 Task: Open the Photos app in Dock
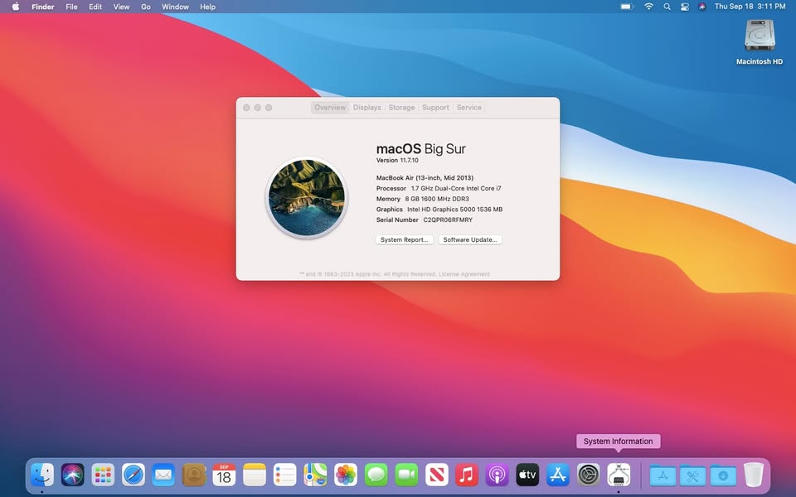pos(346,475)
